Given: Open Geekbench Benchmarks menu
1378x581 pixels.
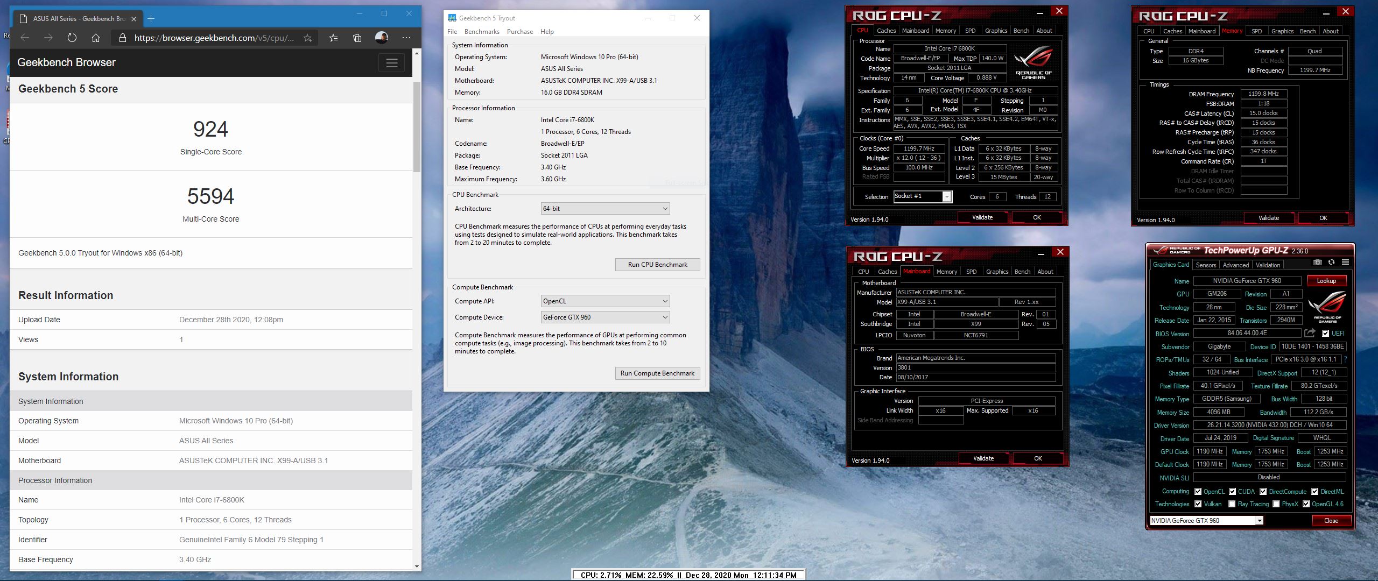Looking at the screenshot, I should pyautogui.click(x=482, y=32).
